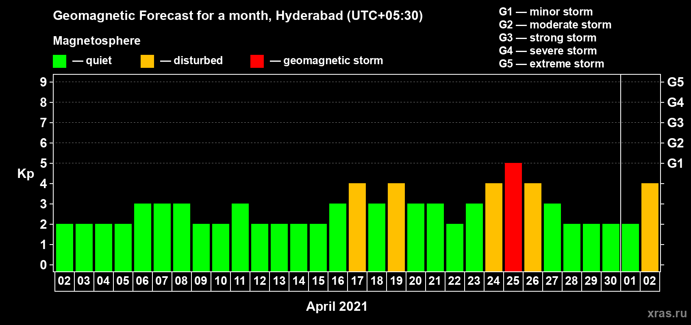The image size is (691, 325).
Task: Click date label 25 on the axis
Action: click(x=513, y=281)
